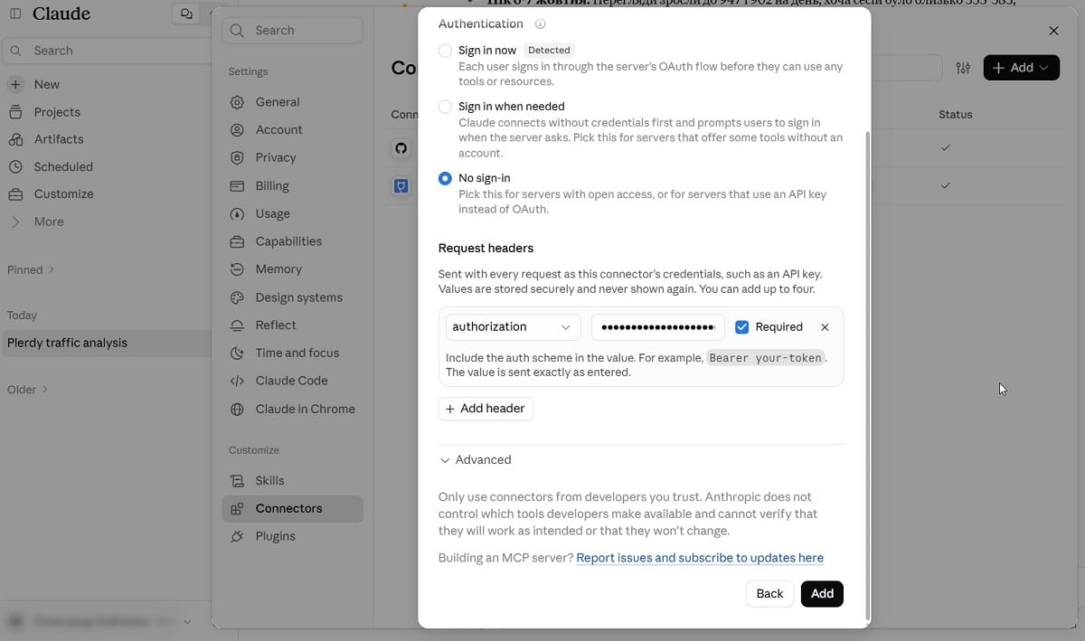This screenshot has height=641, width=1085.
Task: Start a New chat from sidebar
Action: (105, 84)
